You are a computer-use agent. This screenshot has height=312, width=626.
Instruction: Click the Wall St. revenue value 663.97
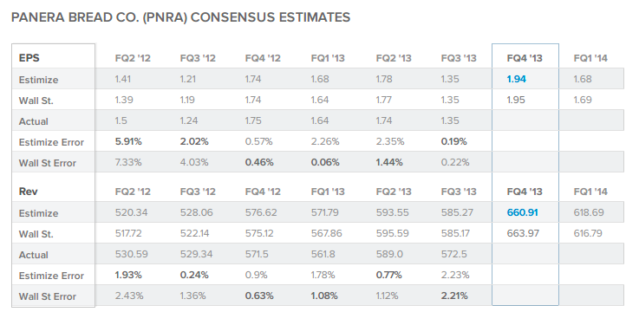click(522, 233)
